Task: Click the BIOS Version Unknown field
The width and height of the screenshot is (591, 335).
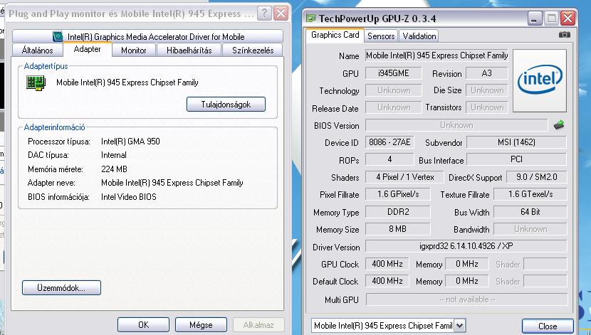Action: (456, 125)
